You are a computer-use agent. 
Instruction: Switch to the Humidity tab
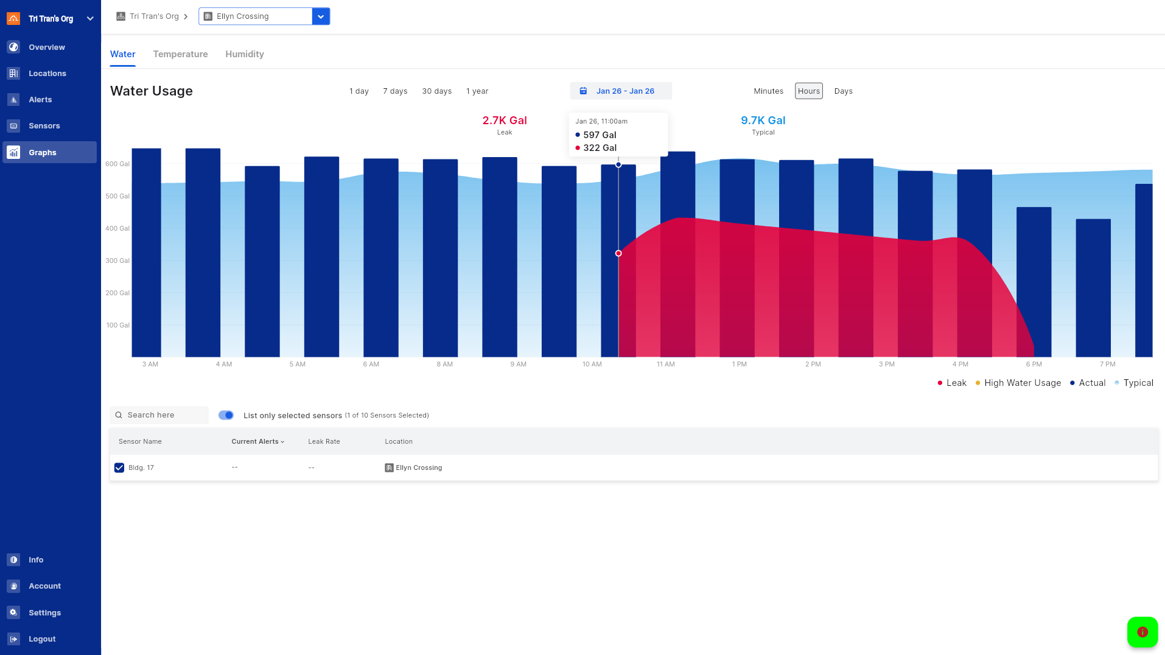244,54
